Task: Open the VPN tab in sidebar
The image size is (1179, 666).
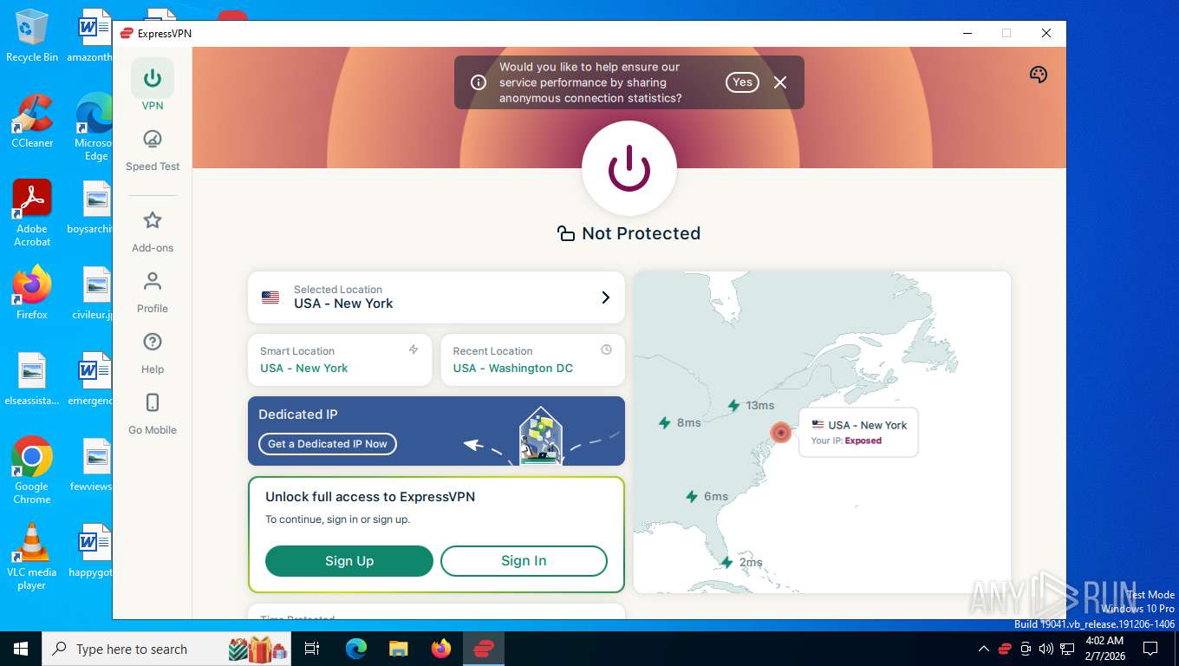Action: coord(153,85)
